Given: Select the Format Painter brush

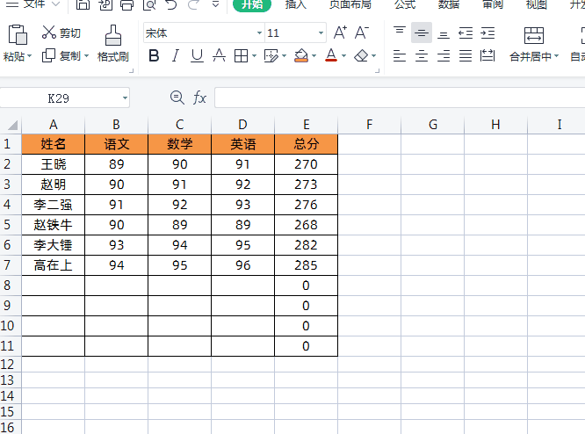Looking at the screenshot, I should (x=113, y=35).
